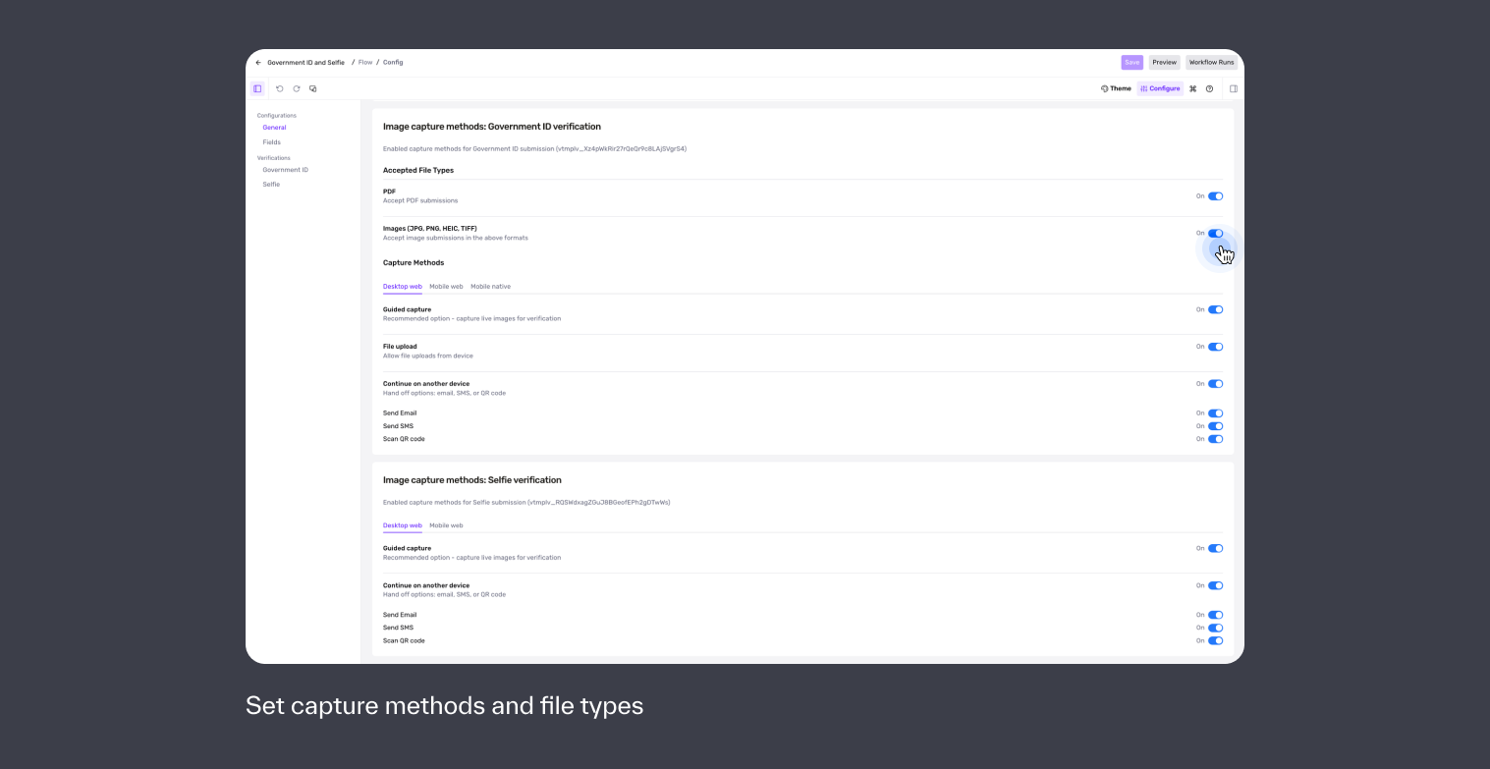Click the undo icon in toolbar
1490x769 pixels.
click(x=280, y=88)
